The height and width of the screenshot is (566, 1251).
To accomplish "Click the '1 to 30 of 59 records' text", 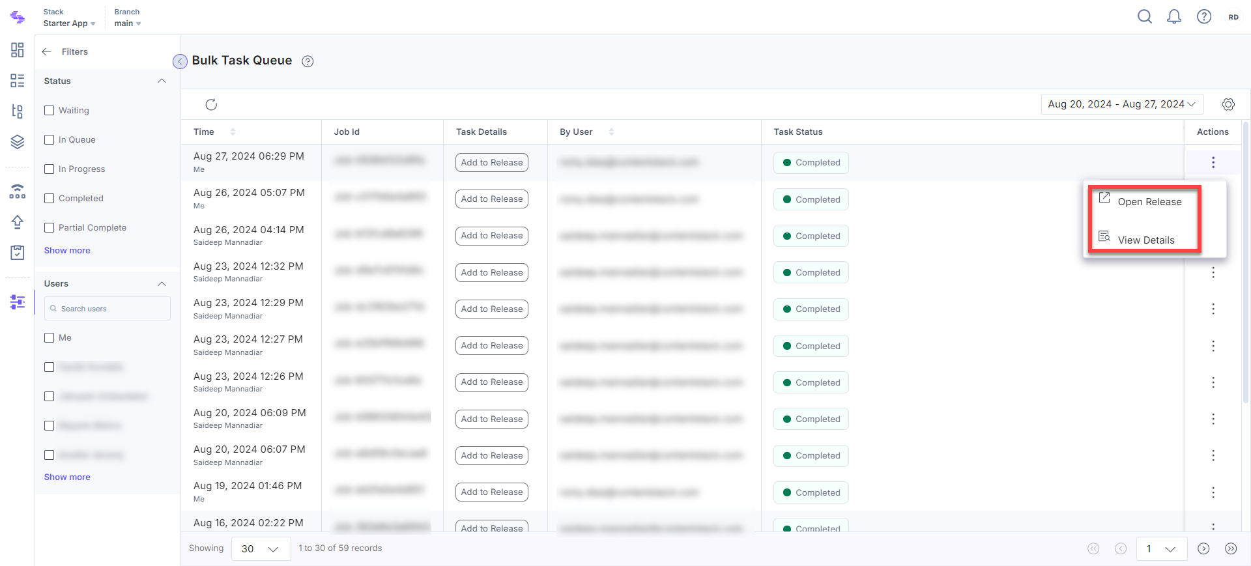I will click(340, 548).
